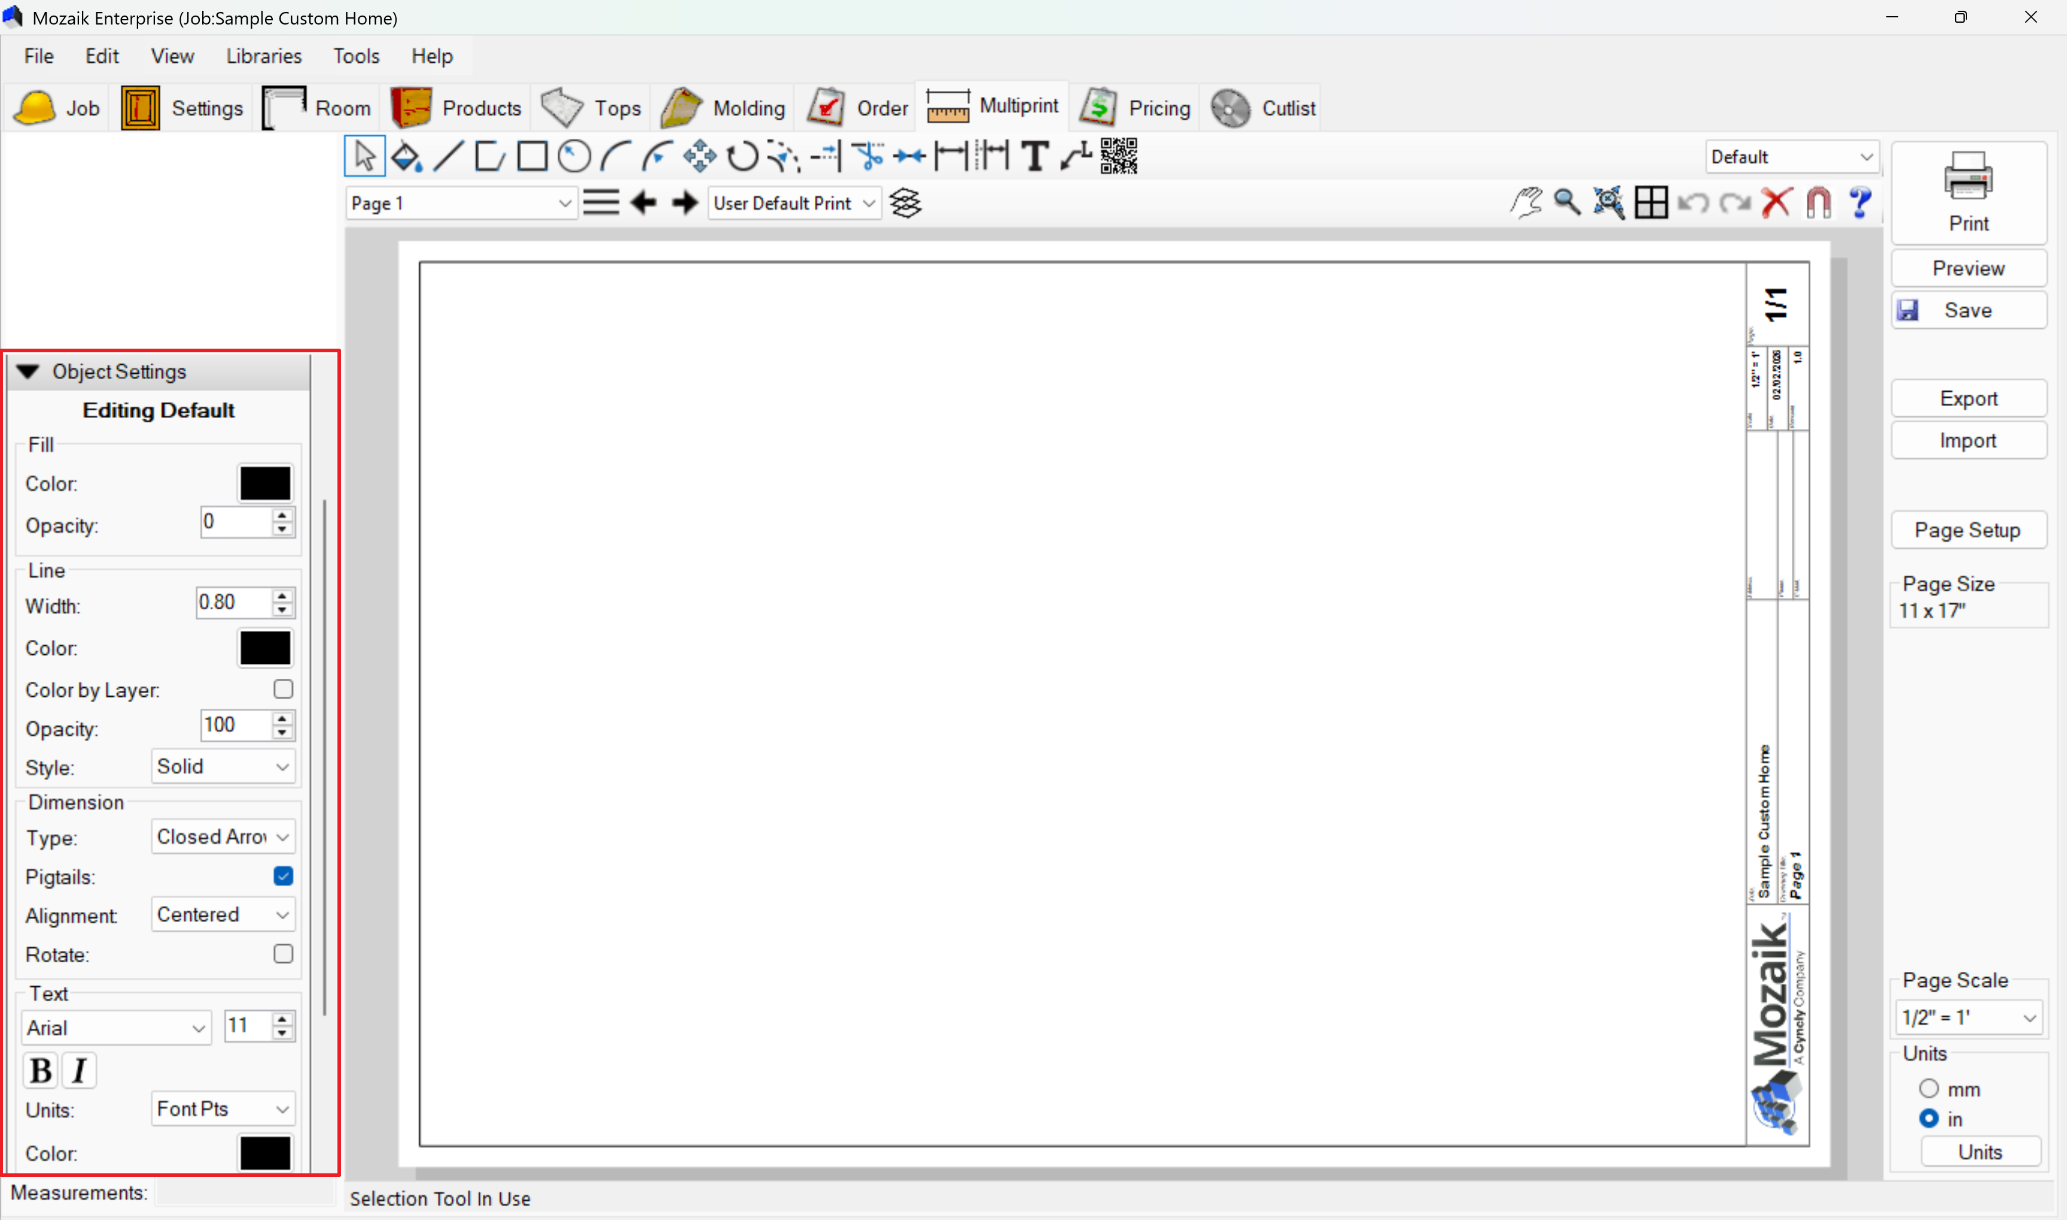2067x1220 pixels.
Task: Click the red X delete icon
Action: [1776, 202]
